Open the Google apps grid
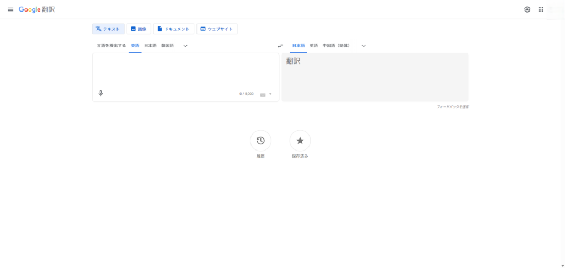Image resolution: width=565 pixels, height=268 pixels. [541, 9]
